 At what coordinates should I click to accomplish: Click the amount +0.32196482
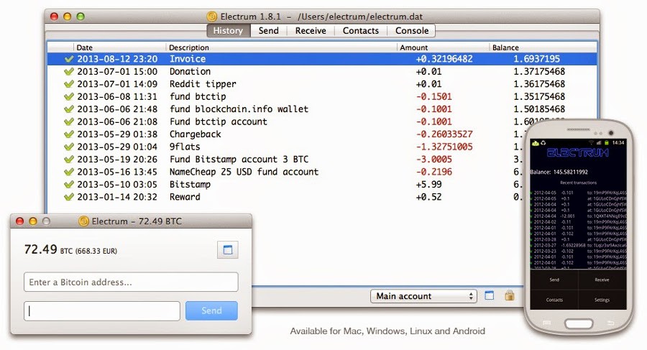pyautogui.click(x=444, y=59)
